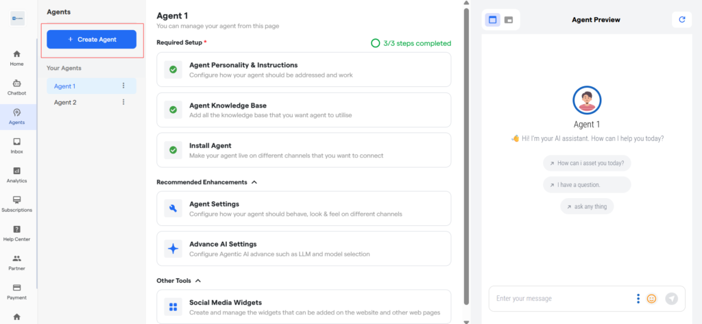This screenshot has width=702, height=324.
Task: Collapse the Other Tools section
Action: click(x=198, y=280)
